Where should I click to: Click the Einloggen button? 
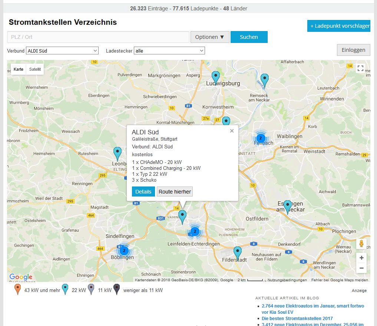coord(353,50)
